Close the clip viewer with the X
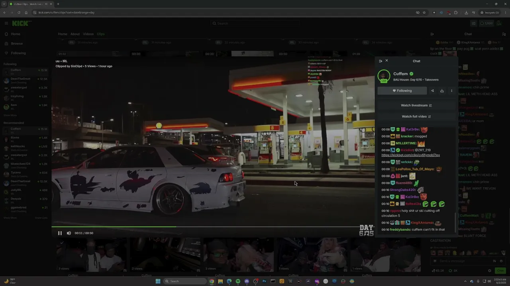This screenshot has width=510, height=286. 386,60
